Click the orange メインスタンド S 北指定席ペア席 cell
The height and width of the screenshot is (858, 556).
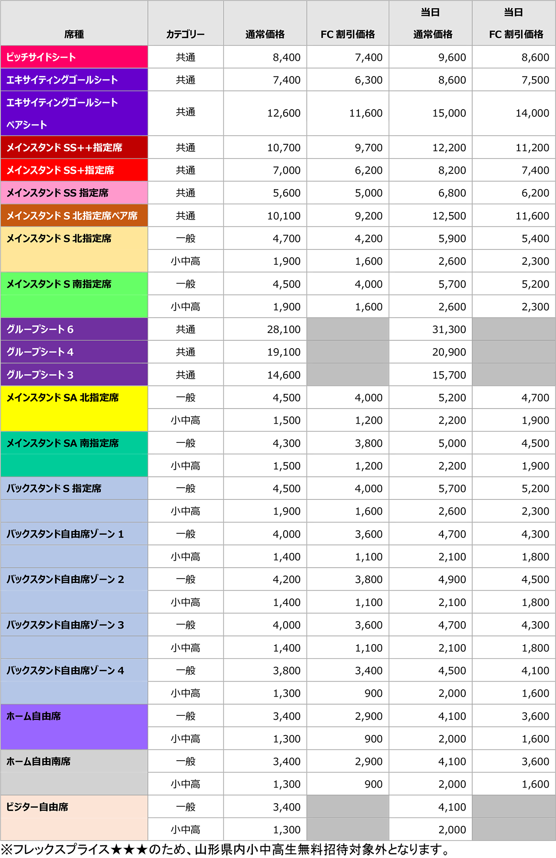tap(74, 216)
